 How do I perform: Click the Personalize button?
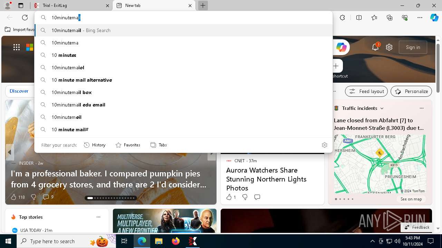(411, 91)
